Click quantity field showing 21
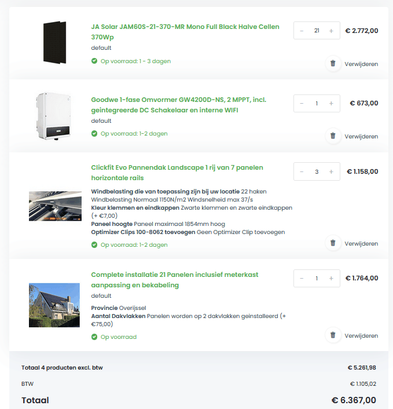Image resolution: width=393 pixels, height=409 pixels. coord(317,31)
